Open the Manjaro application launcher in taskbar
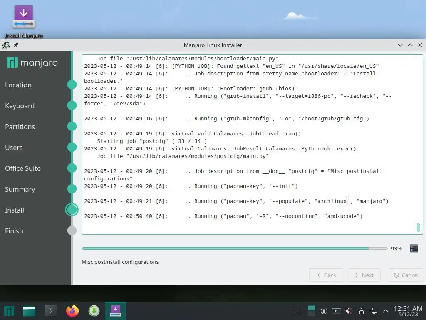Image resolution: width=426 pixels, height=320 pixels. tap(9, 311)
